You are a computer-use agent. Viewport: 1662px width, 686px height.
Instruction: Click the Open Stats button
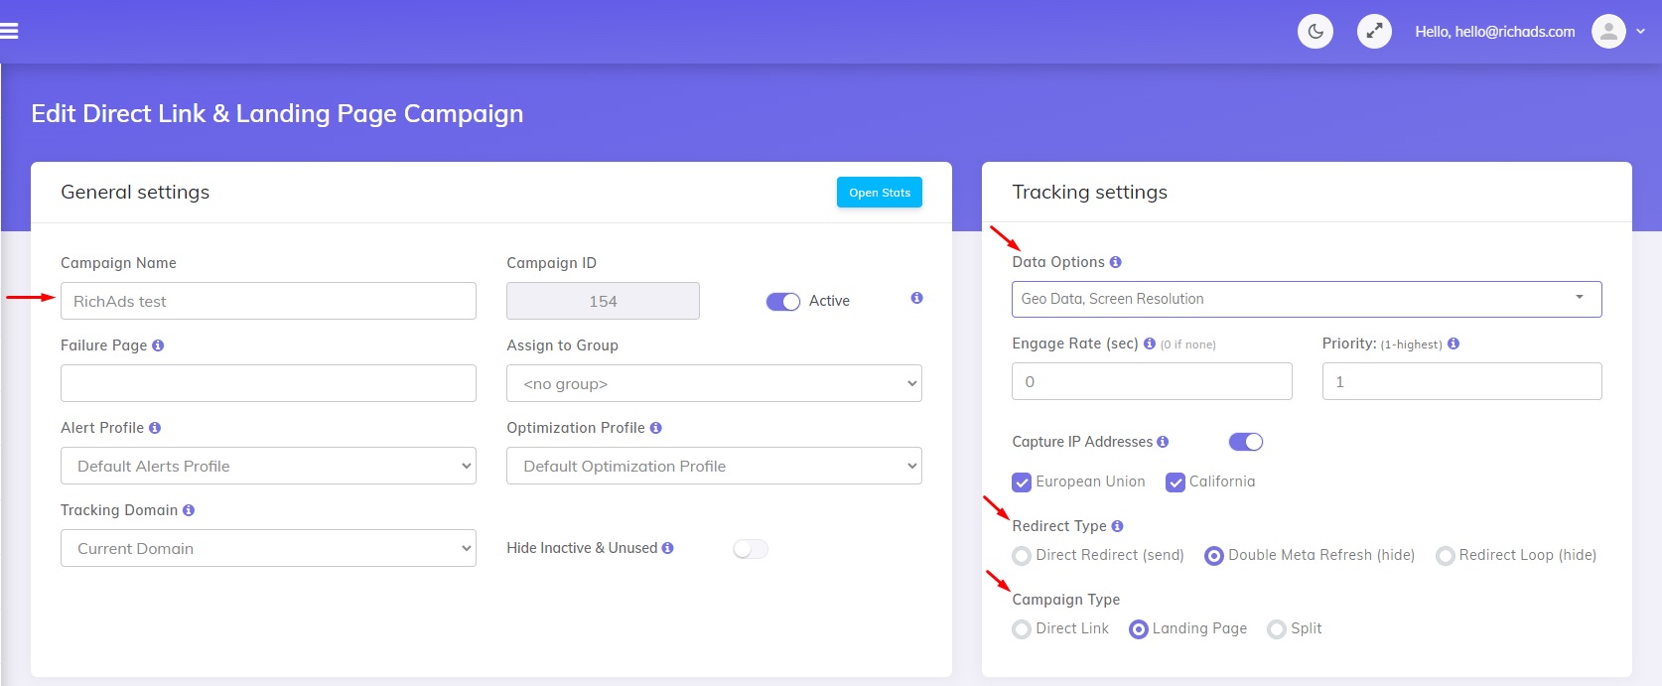click(879, 193)
